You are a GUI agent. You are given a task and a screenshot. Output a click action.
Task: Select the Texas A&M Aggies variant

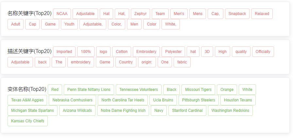pyautogui.click(x=27, y=100)
